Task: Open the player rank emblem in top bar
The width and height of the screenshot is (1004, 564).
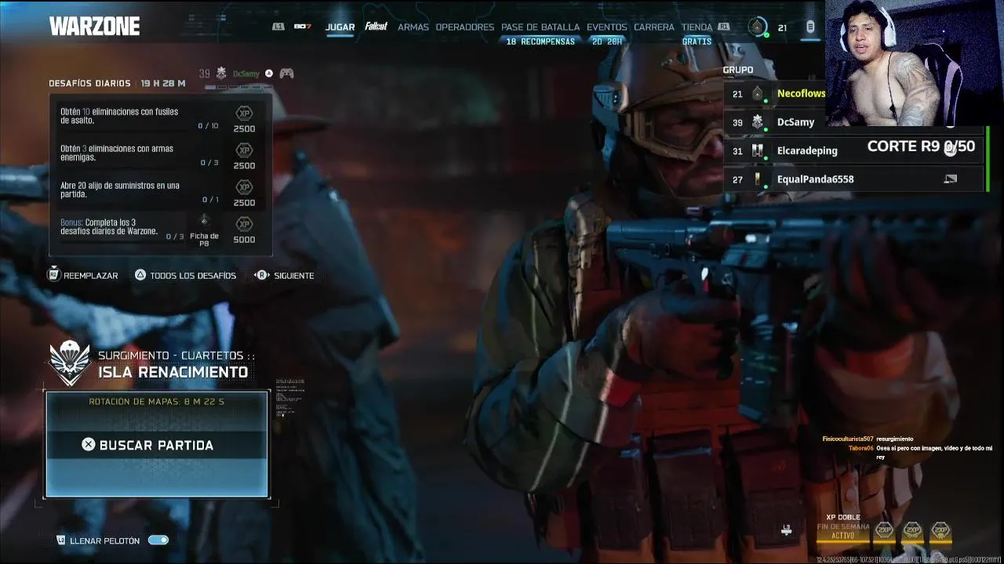Action: [x=757, y=27]
